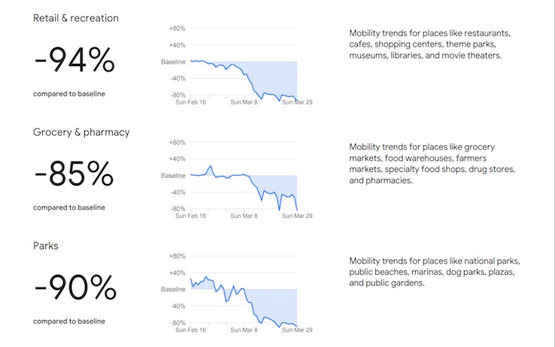
Task: Click Sun Mar 8 label on Parks chart
Action: pyautogui.click(x=244, y=330)
